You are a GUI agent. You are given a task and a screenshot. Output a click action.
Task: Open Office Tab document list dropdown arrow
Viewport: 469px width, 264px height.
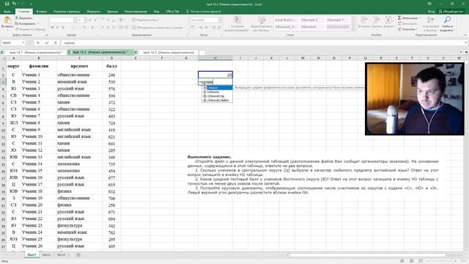(461, 52)
